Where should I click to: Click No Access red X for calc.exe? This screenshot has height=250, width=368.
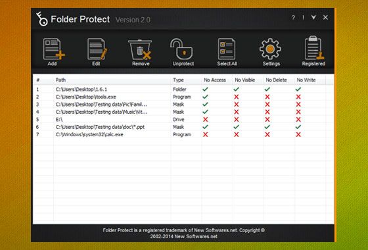(x=205, y=134)
